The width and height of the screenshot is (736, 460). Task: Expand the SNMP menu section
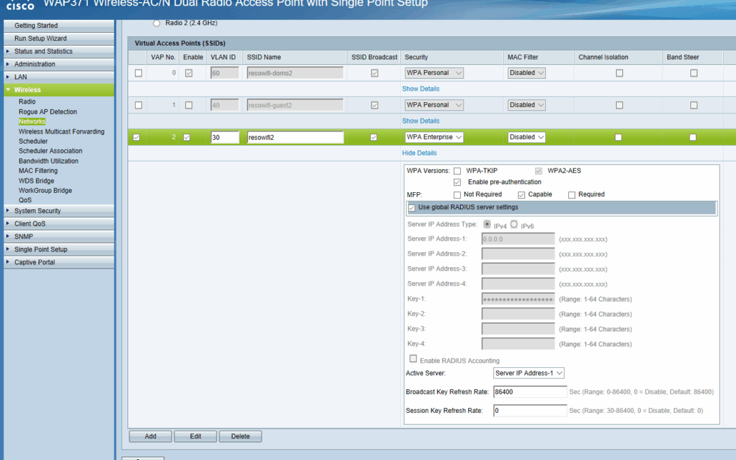(59, 236)
